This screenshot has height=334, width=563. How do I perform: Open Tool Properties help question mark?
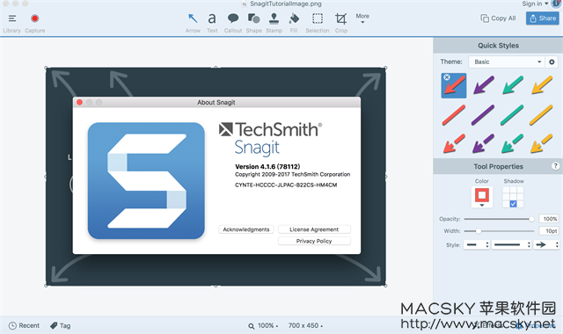(555, 166)
